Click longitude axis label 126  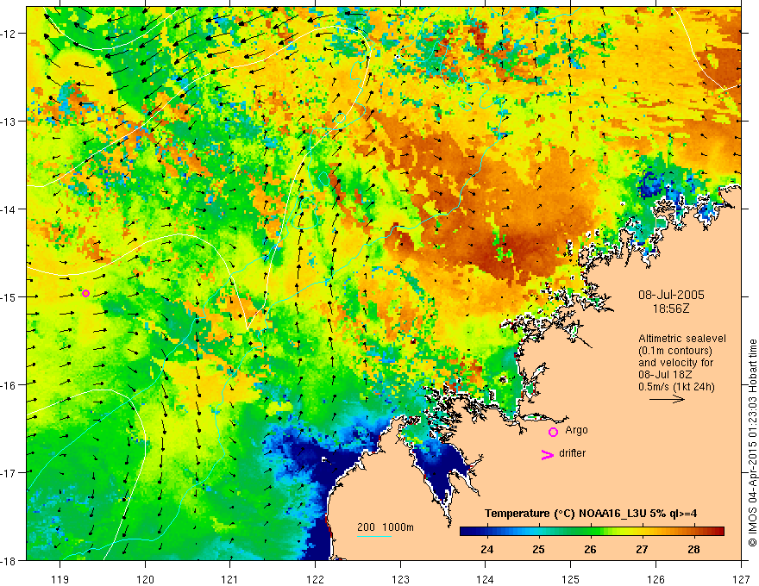point(655,579)
